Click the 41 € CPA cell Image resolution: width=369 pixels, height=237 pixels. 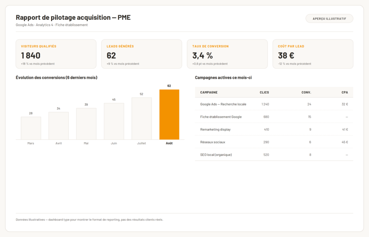[345, 130]
